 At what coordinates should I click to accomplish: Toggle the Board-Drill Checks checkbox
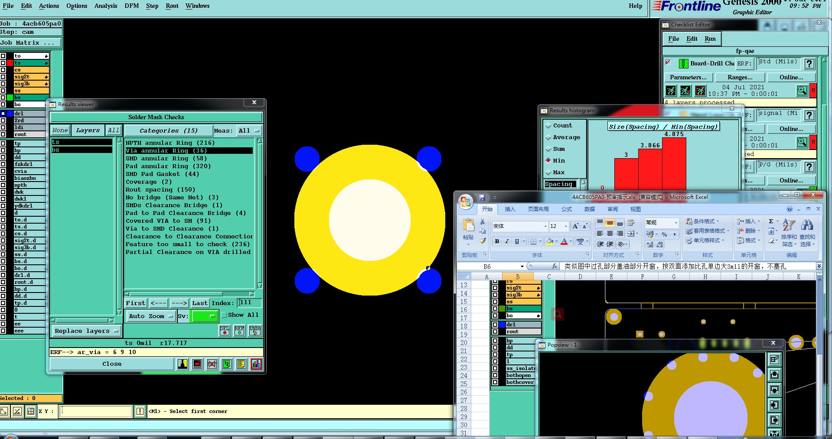pos(668,62)
